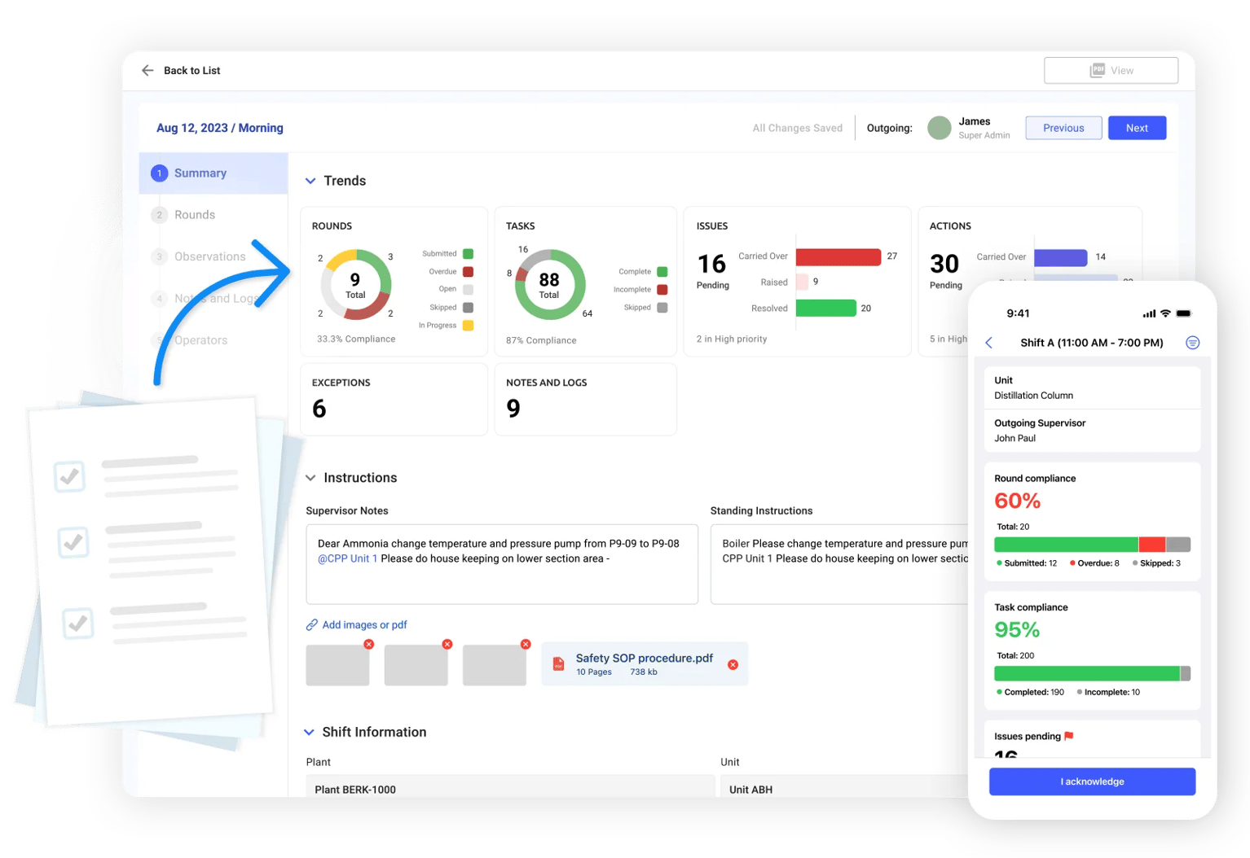
Task: Click the Previous button
Action: click(1063, 128)
